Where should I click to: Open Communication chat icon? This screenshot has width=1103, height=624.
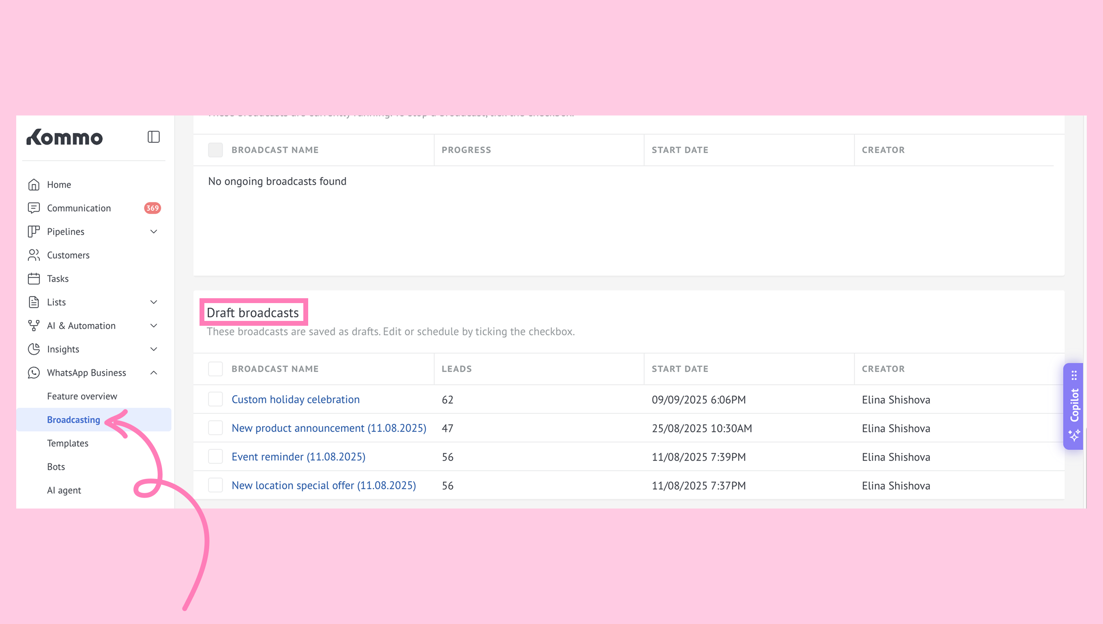[x=34, y=208]
